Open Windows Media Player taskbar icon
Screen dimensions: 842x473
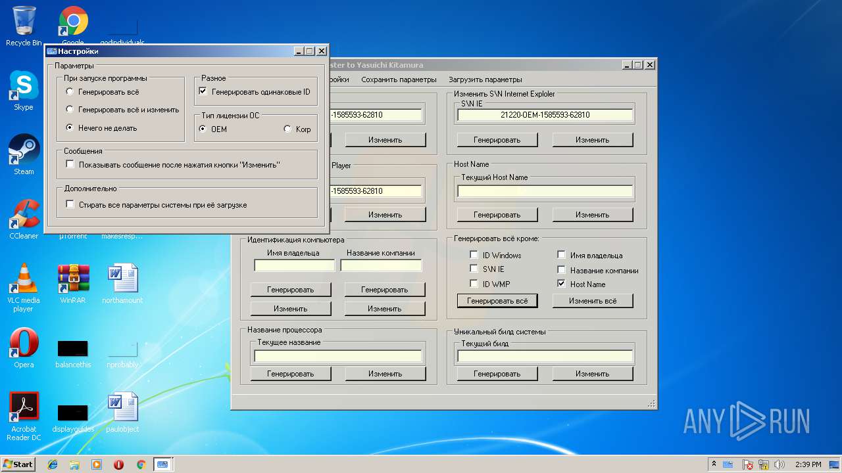point(97,464)
